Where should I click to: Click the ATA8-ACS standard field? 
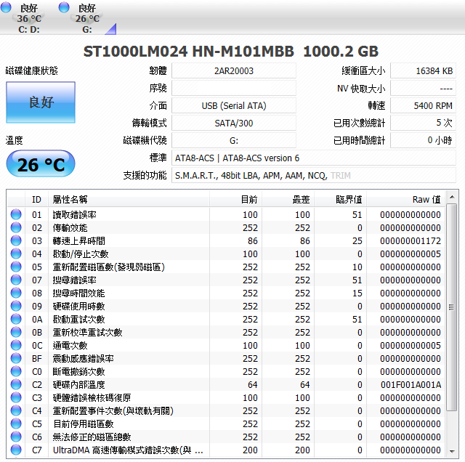(x=314, y=158)
